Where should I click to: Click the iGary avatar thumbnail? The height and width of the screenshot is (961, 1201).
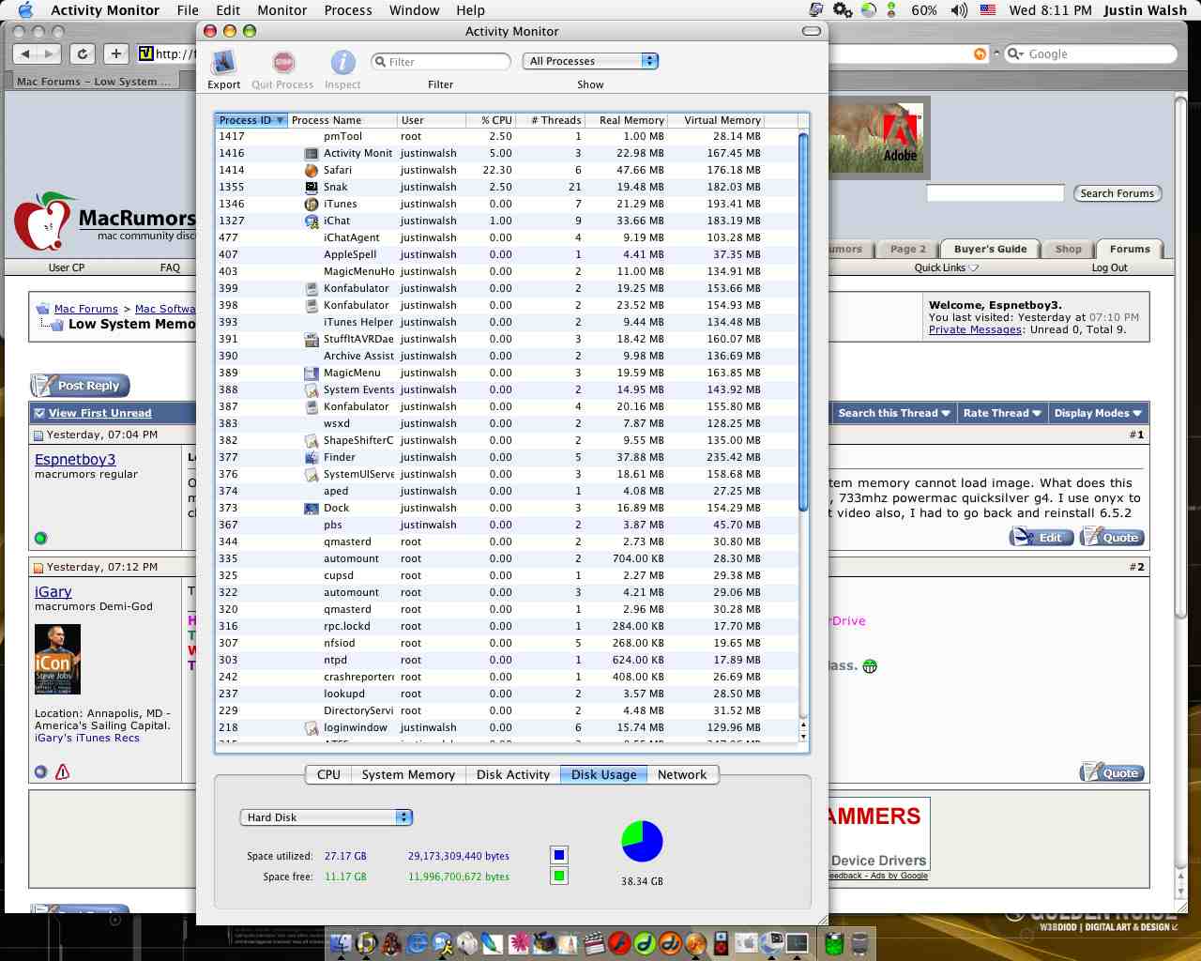[x=57, y=659]
